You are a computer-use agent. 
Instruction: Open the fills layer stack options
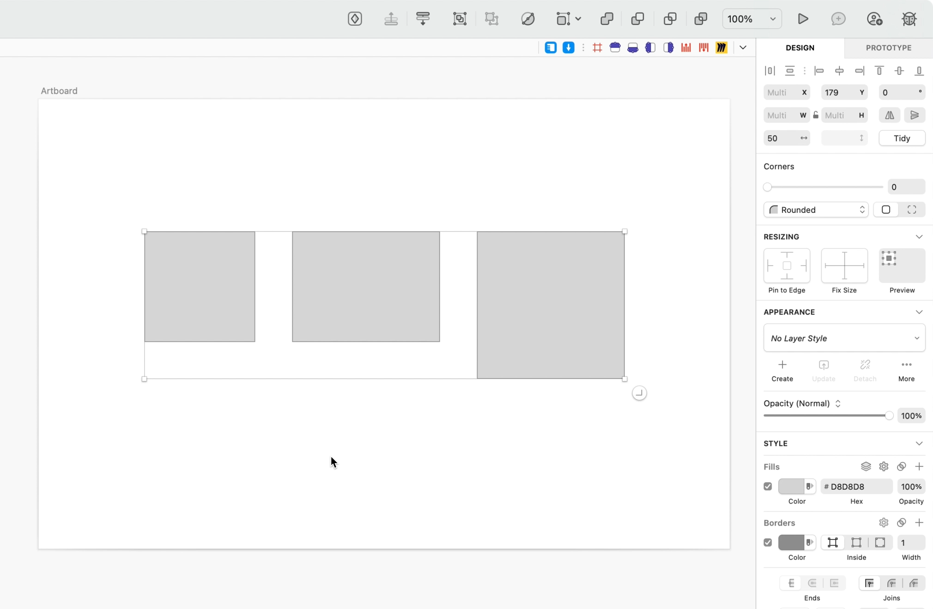tap(866, 467)
